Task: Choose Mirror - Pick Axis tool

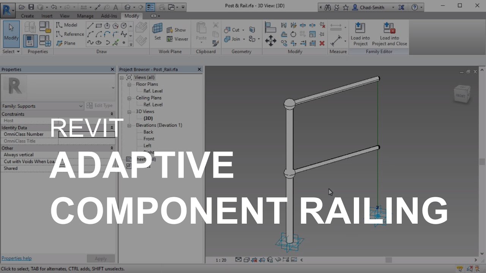Action: [284, 25]
